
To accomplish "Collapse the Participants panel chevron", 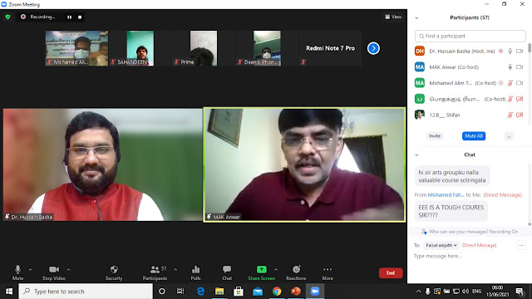I will tap(416, 18).
